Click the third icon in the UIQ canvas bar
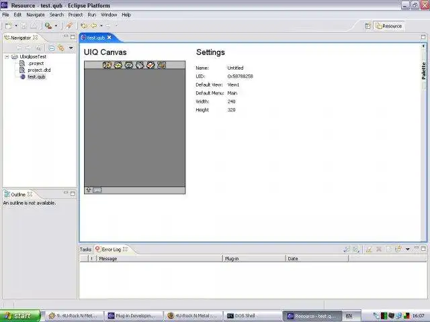 (x=129, y=65)
